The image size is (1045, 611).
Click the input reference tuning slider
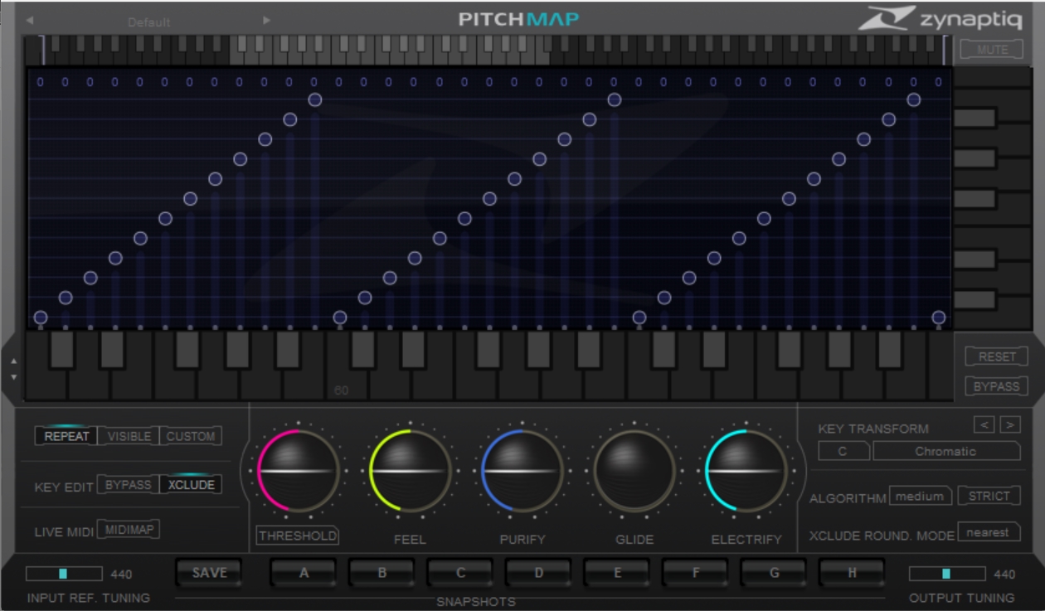click(64, 574)
